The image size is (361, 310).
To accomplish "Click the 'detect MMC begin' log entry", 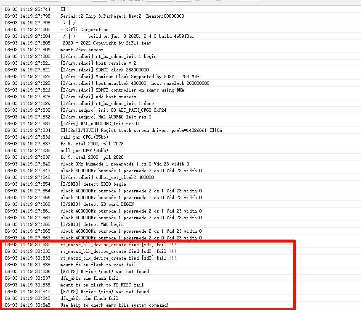I will (93, 224).
